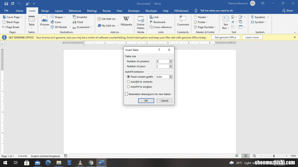
Task: Click the zoom slider handle
Action: click(x=274, y=156)
